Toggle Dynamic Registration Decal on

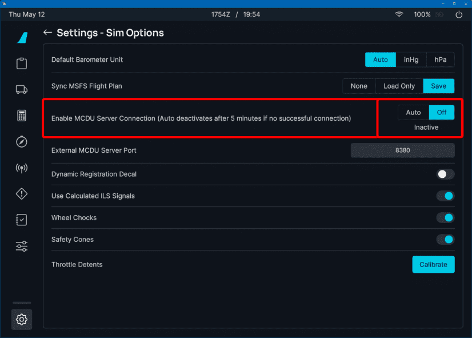point(445,174)
